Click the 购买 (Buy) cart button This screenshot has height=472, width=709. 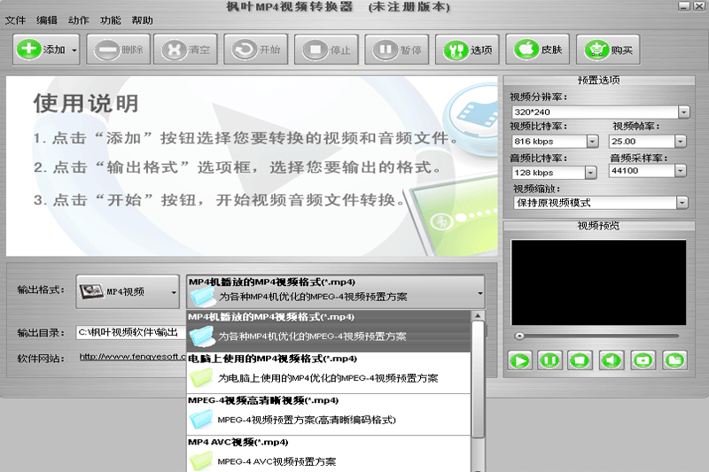click(608, 50)
